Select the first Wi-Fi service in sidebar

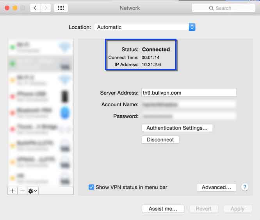point(41,47)
